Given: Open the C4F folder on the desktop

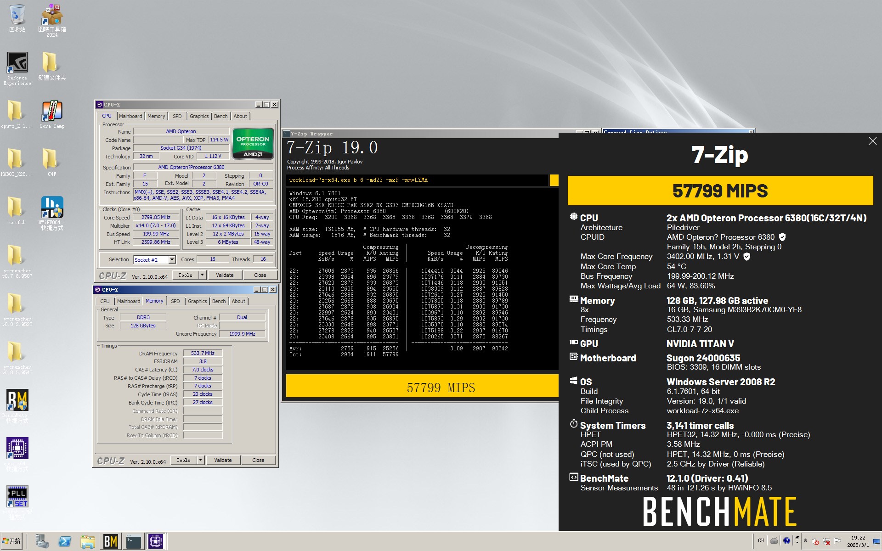Looking at the screenshot, I should (x=52, y=163).
